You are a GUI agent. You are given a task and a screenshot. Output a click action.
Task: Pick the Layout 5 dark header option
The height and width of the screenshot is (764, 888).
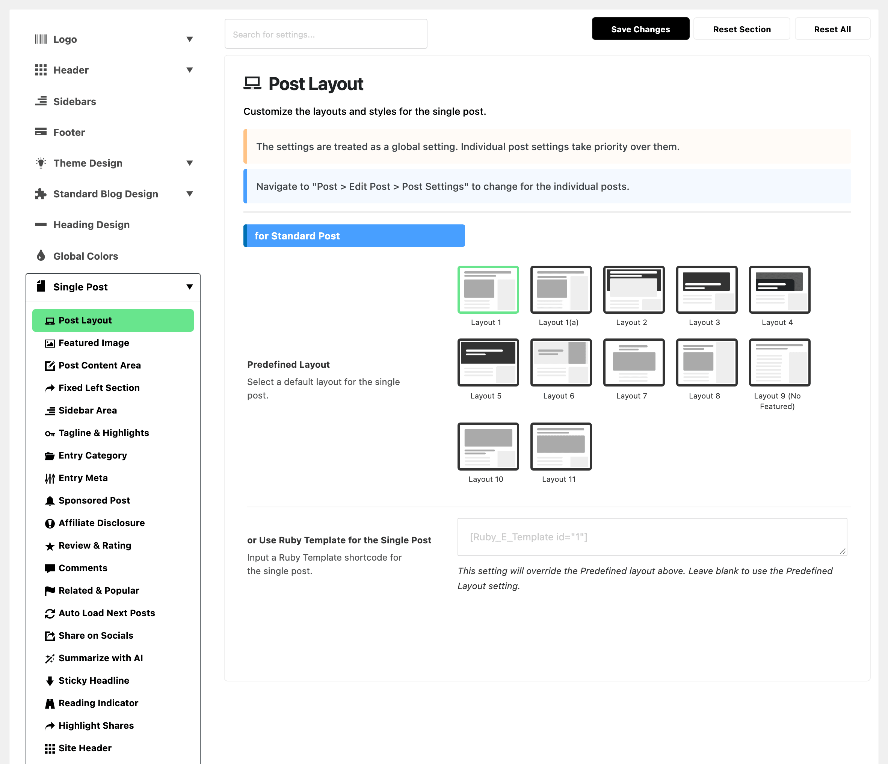tap(488, 362)
